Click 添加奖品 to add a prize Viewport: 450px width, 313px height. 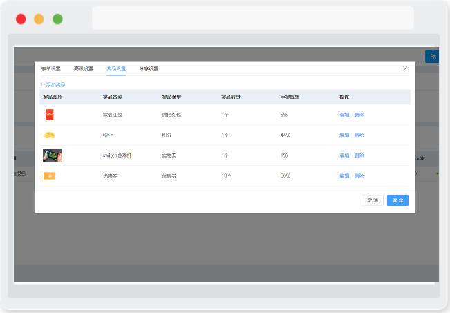point(53,84)
